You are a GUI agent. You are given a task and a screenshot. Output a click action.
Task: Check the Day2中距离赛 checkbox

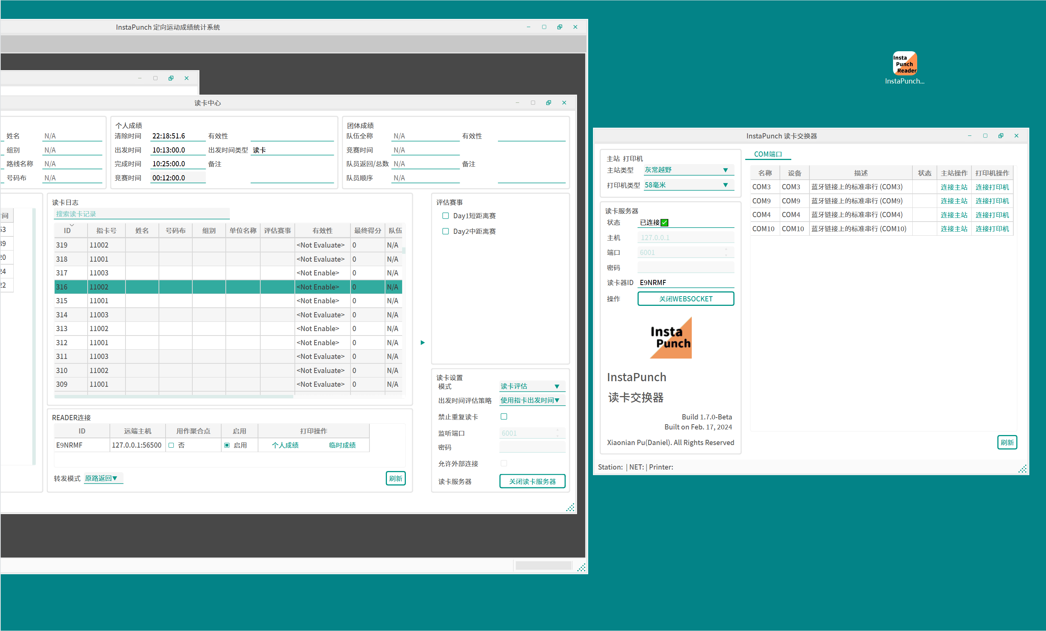445,231
